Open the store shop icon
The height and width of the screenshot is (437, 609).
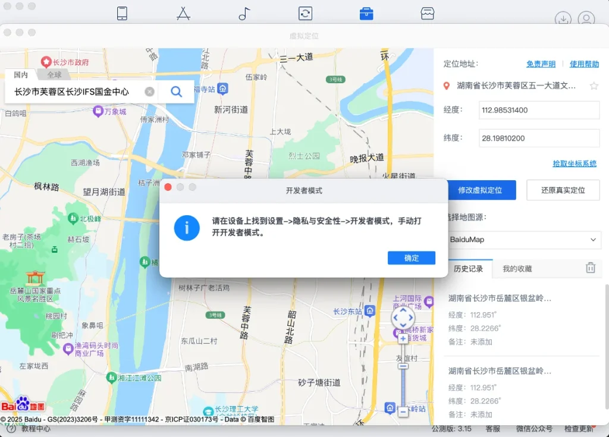click(427, 13)
